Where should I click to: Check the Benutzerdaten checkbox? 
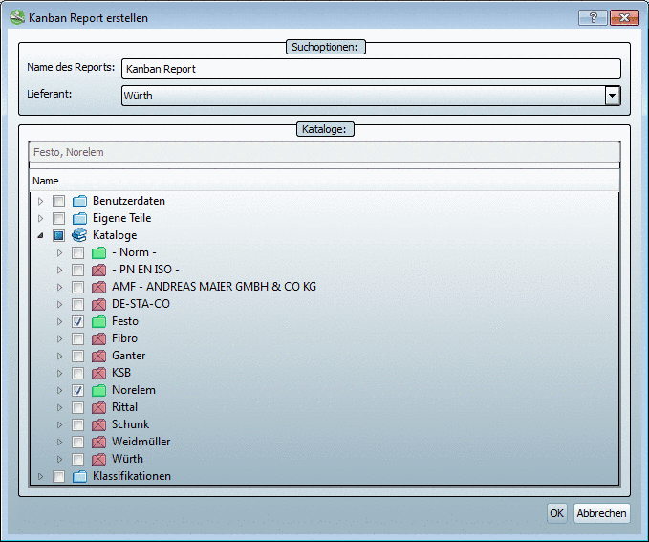[x=58, y=202]
